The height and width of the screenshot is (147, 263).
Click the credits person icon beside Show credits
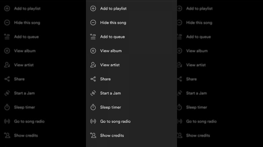click(x=93, y=135)
